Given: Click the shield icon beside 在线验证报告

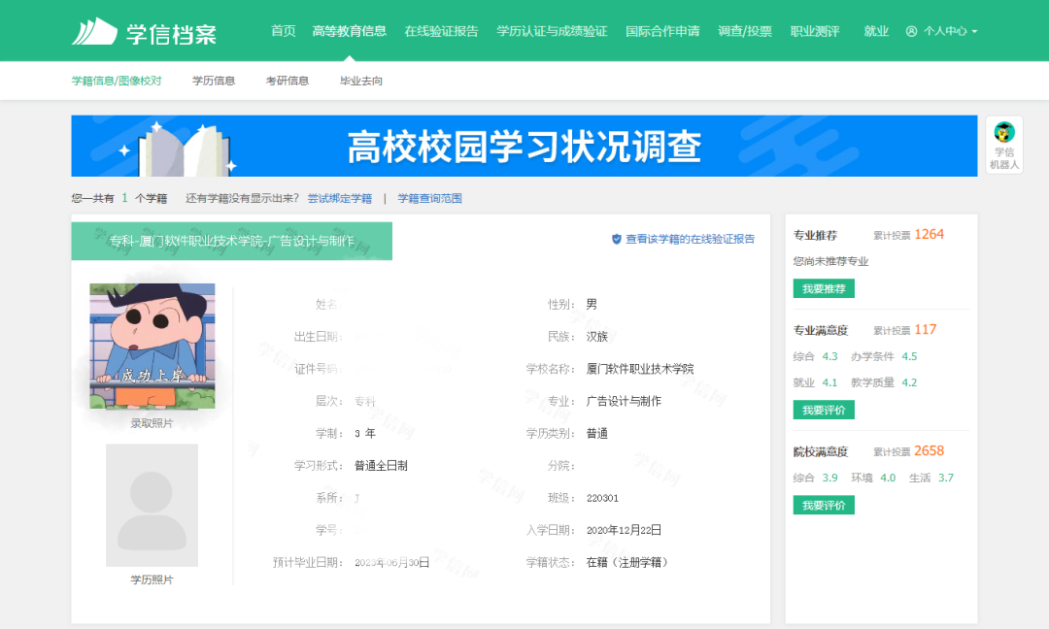Looking at the screenshot, I should coord(616,239).
